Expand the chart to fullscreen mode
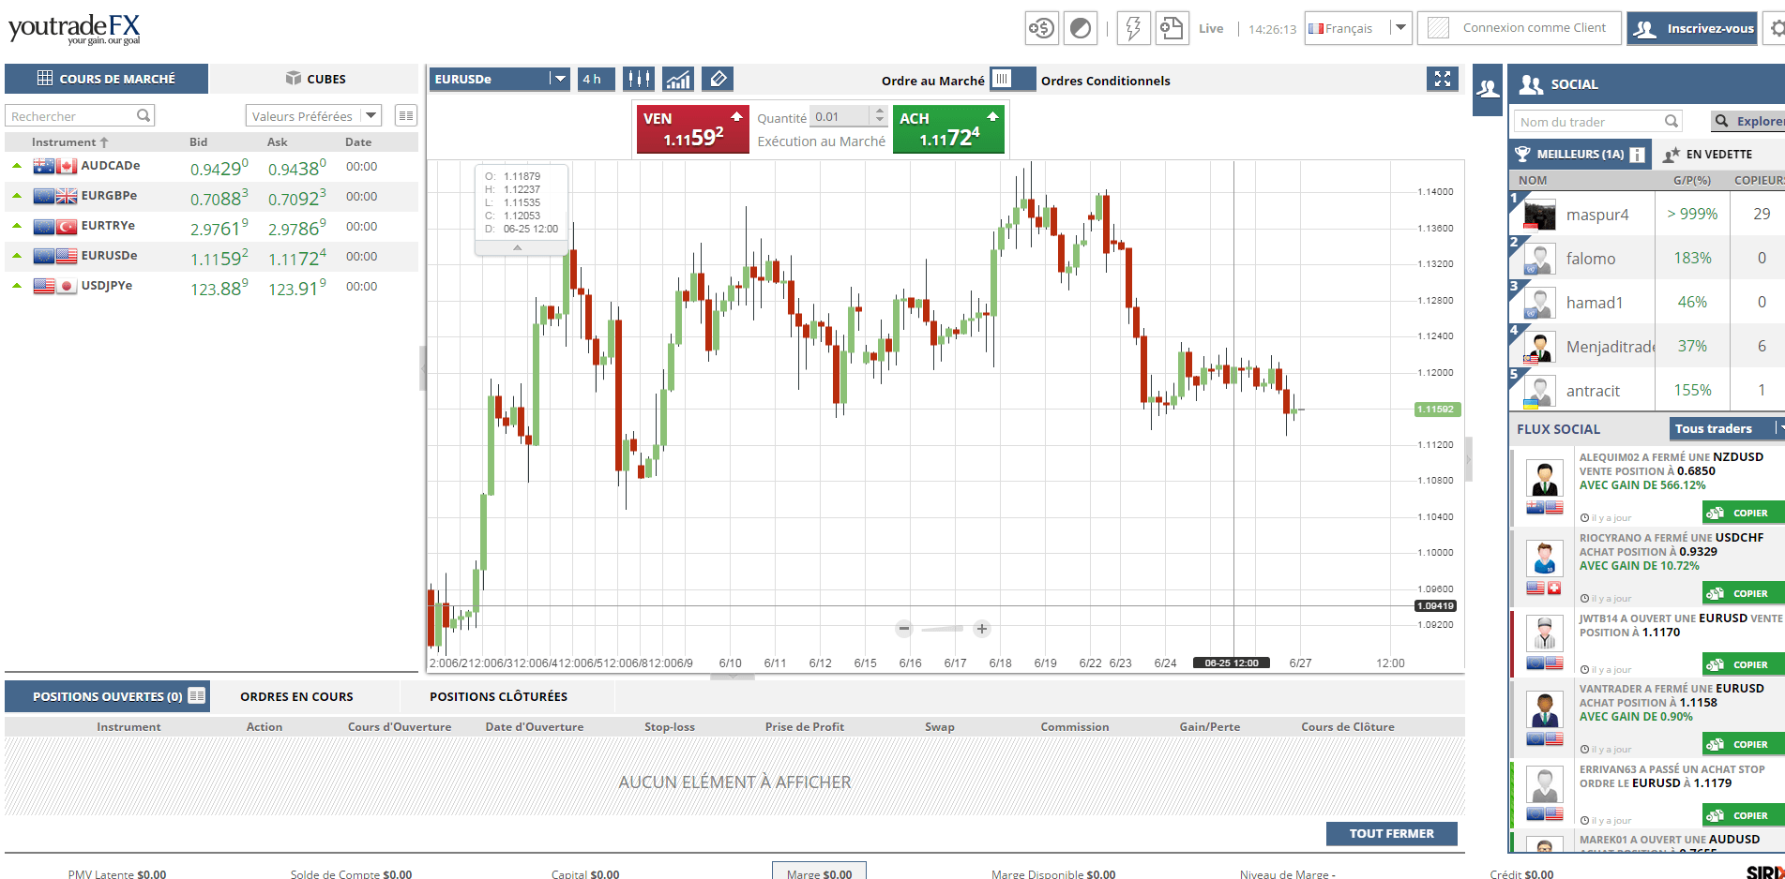 (x=1443, y=79)
